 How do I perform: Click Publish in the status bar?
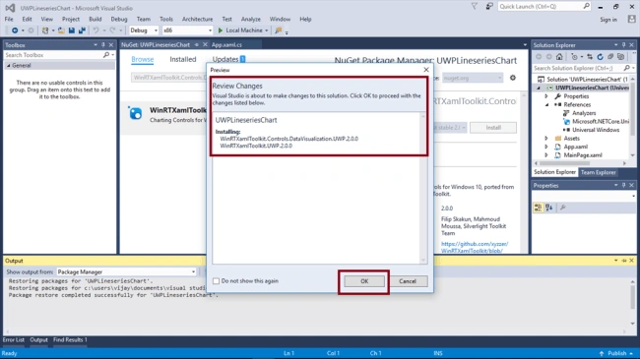[x=616, y=353]
